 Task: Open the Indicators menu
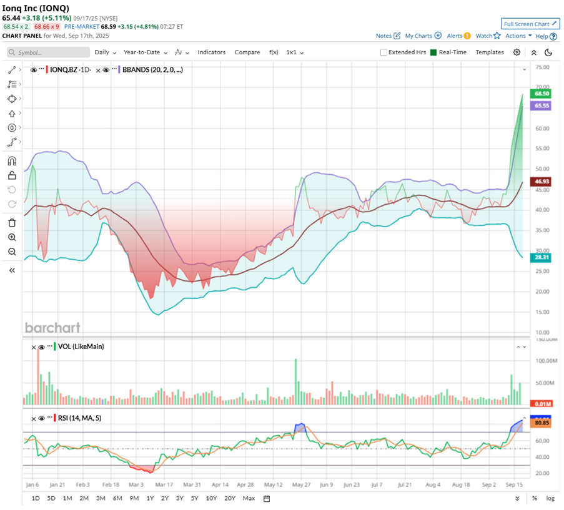(212, 52)
